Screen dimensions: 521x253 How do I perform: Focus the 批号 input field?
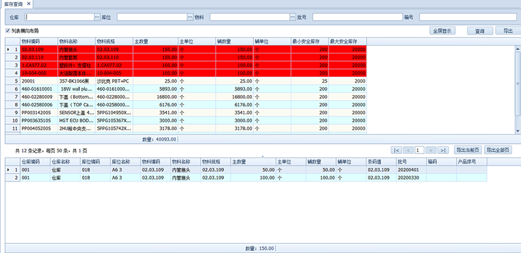pos(357,17)
